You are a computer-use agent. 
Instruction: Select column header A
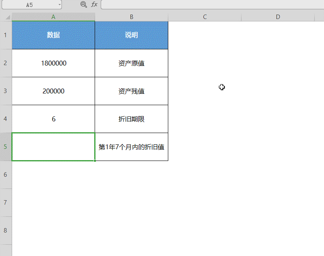coord(53,17)
